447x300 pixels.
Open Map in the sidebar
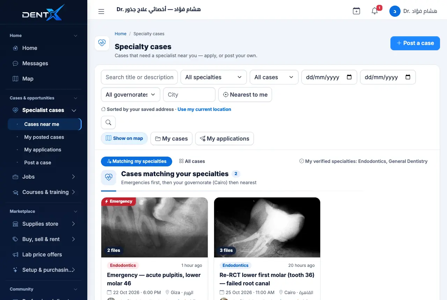[x=43, y=79]
